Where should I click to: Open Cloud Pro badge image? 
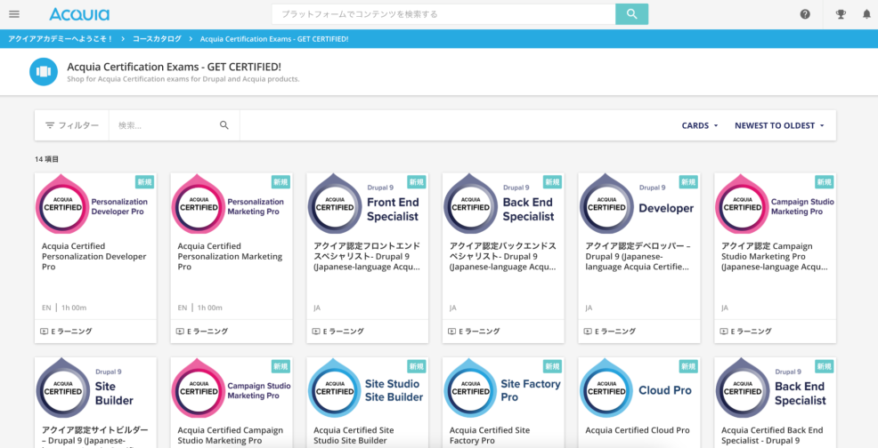point(638,388)
